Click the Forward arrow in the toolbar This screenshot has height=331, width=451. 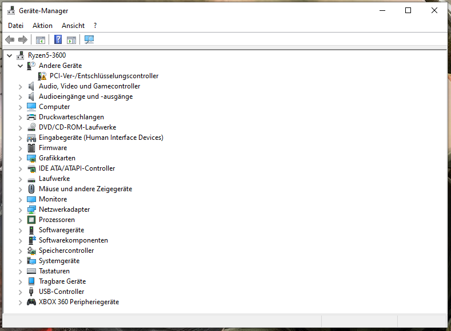(23, 39)
